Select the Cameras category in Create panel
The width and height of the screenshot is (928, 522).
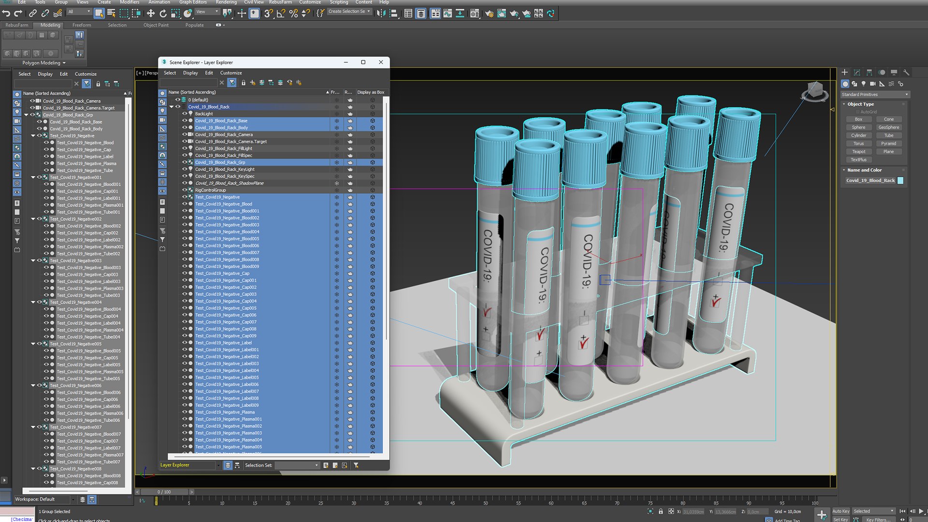tap(873, 84)
